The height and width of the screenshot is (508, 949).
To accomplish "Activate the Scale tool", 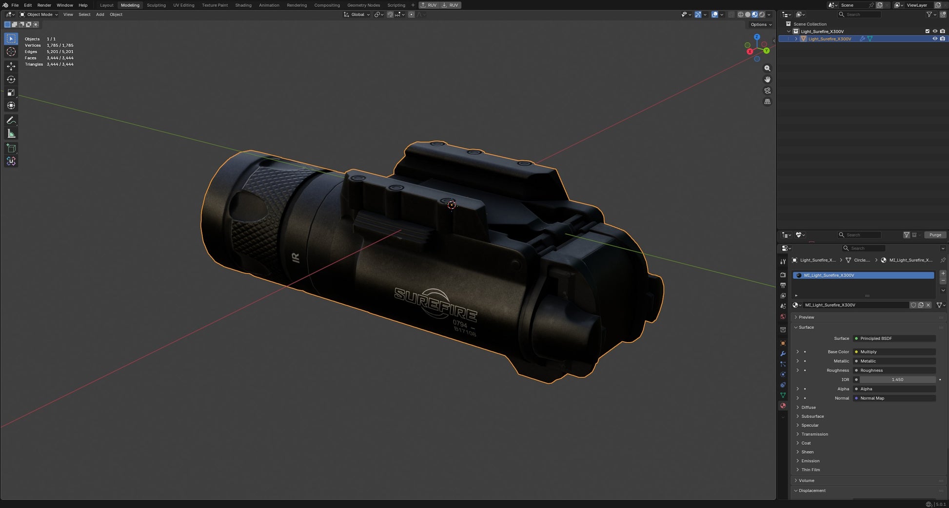I will [x=11, y=93].
